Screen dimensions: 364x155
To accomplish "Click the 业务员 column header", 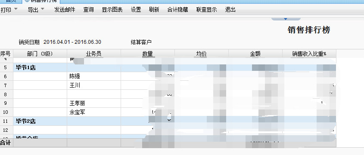I will pyautogui.click(x=94, y=54).
